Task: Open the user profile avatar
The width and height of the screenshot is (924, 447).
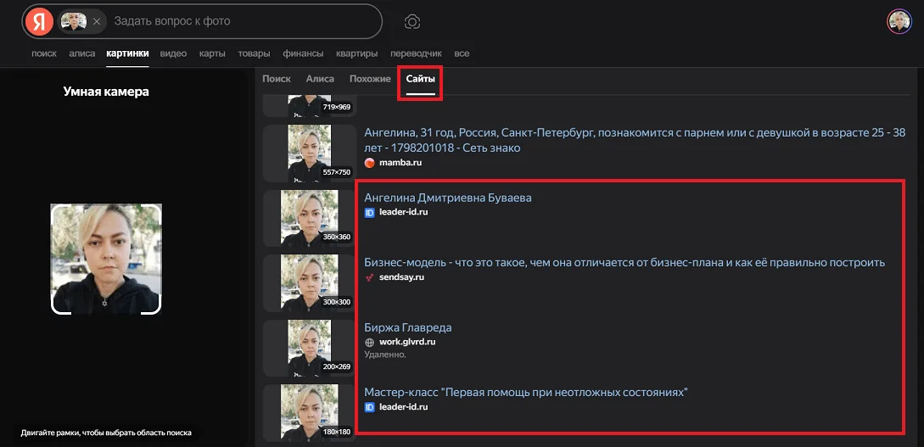Action: 899,21
